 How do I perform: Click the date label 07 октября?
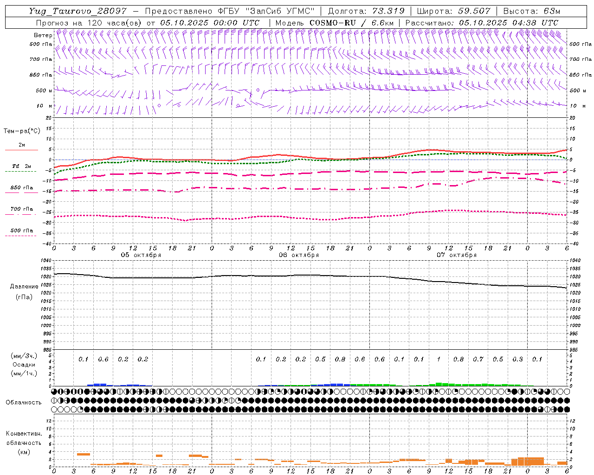(457, 255)
